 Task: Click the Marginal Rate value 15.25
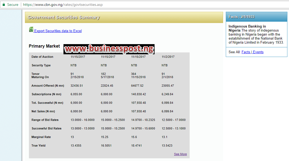tap(104, 137)
